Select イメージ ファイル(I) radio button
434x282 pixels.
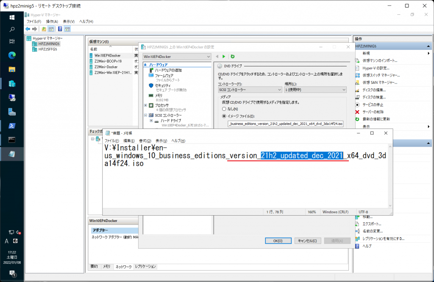(x=224, y=116)
